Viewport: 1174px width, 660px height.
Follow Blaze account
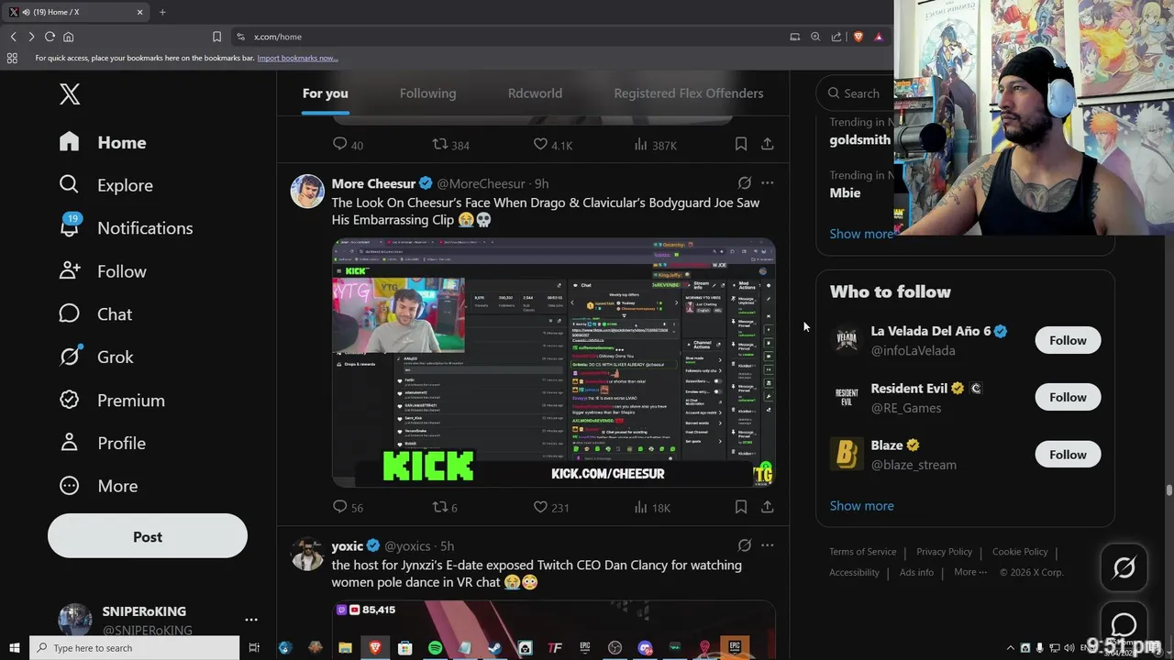[1068, 455]
